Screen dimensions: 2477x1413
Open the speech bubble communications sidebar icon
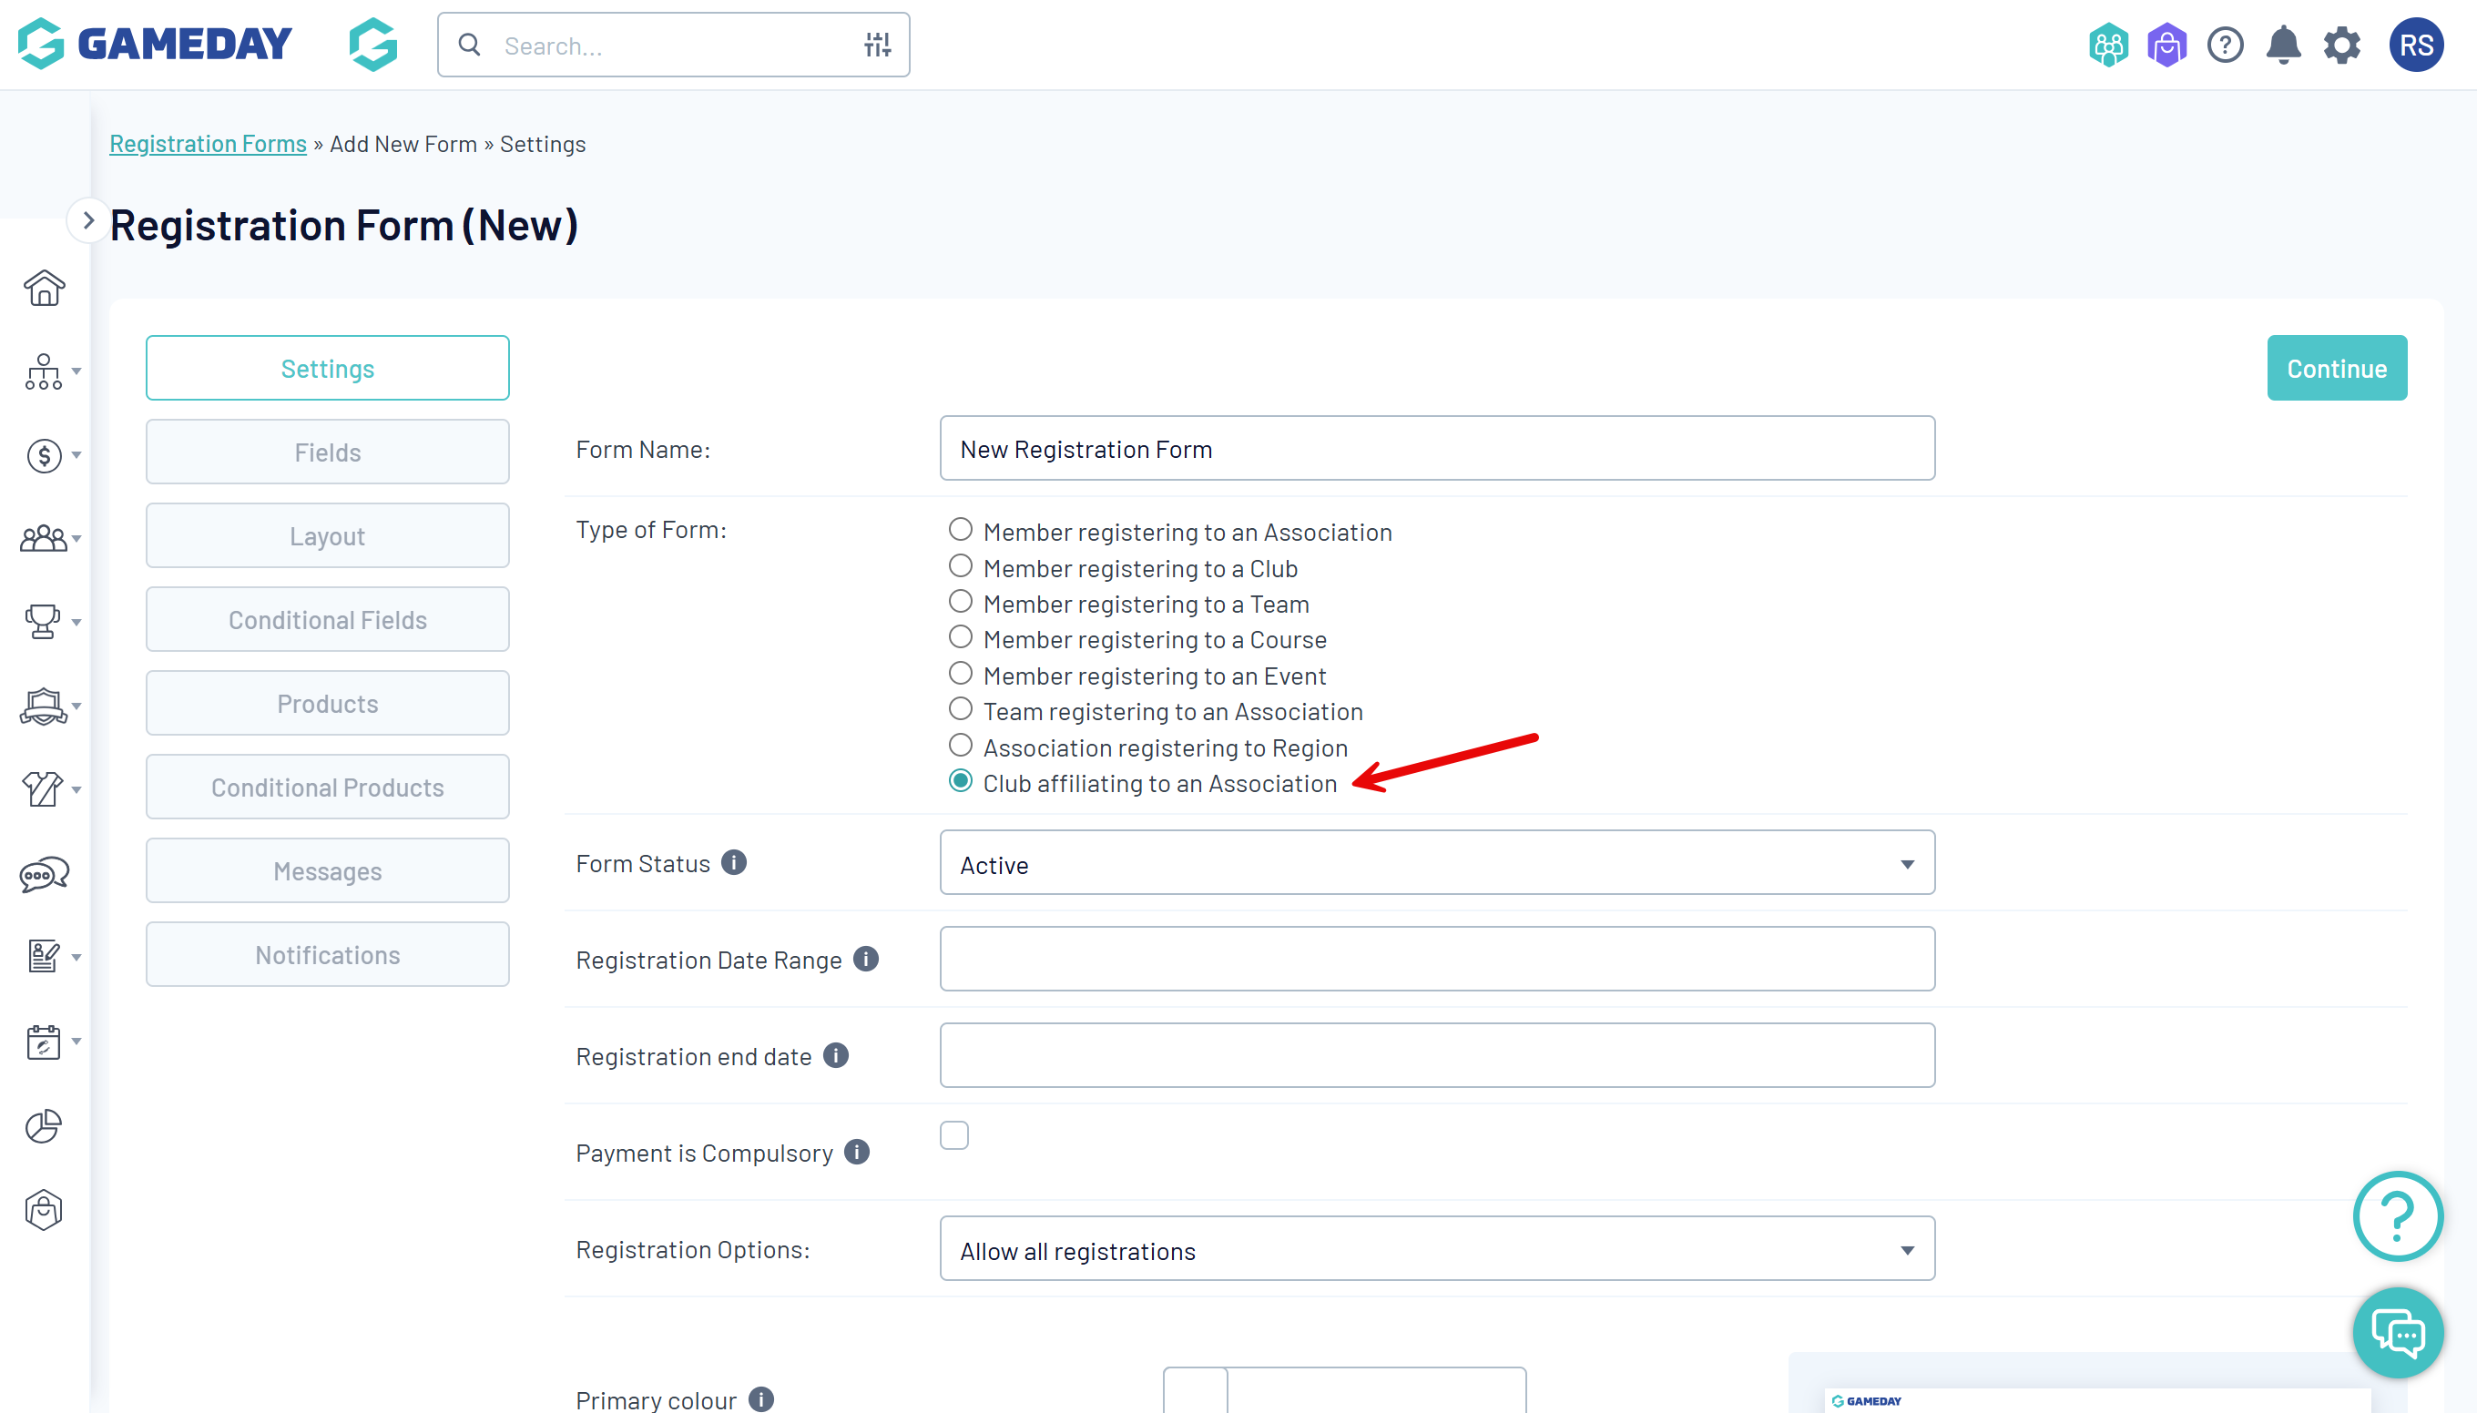pyautogui.click(x=44, y=873)
